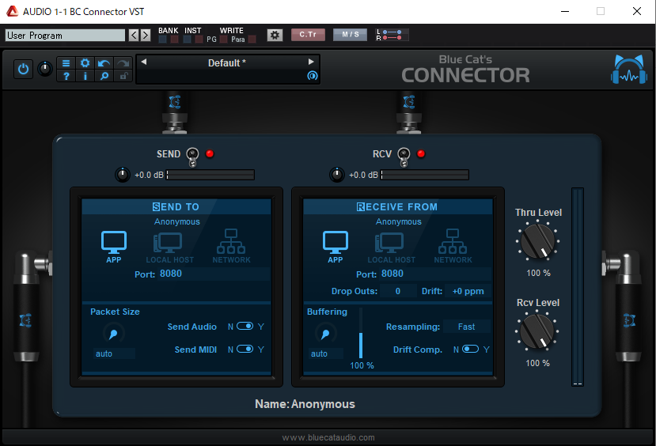The image size is (656, 446).
Task: Click the C.Tr button
Action: pyautogui.click(x=308, y=35)
